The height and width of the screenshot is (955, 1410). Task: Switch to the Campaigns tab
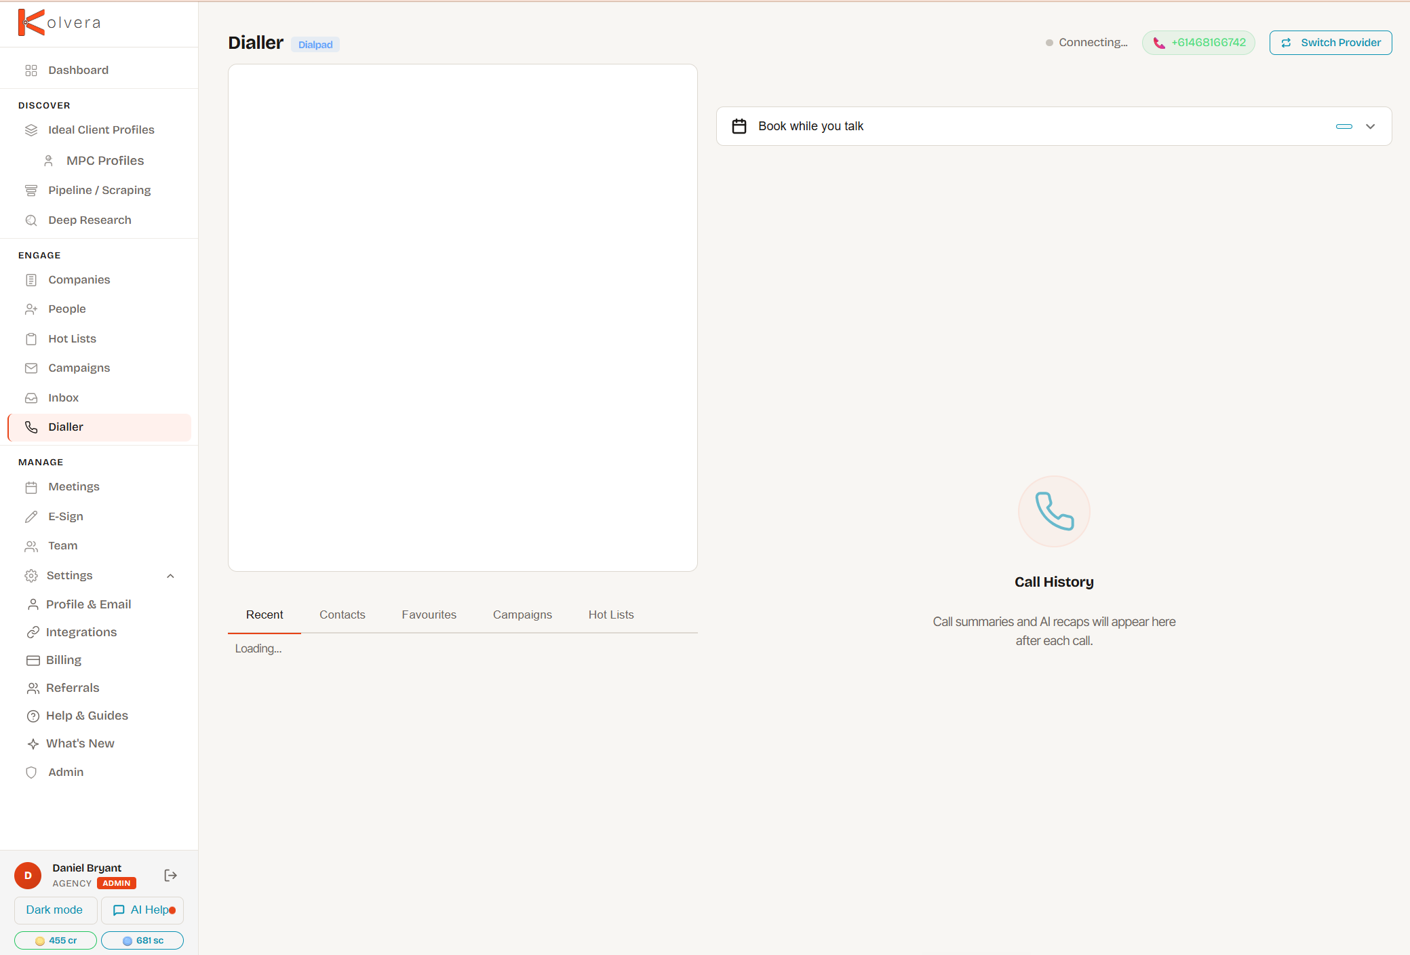tap(522, 615)
